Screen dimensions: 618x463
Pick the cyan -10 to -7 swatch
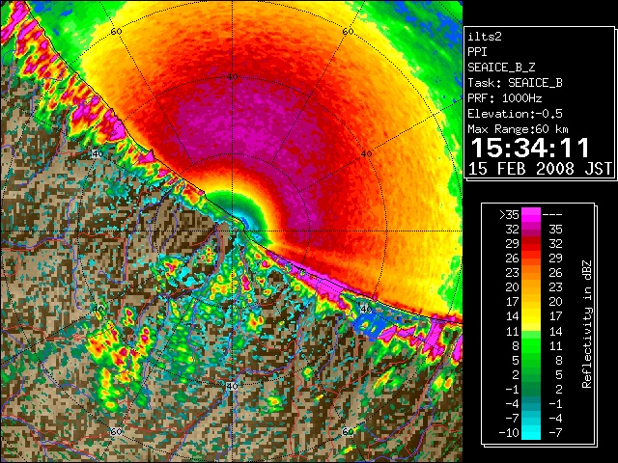531,432
